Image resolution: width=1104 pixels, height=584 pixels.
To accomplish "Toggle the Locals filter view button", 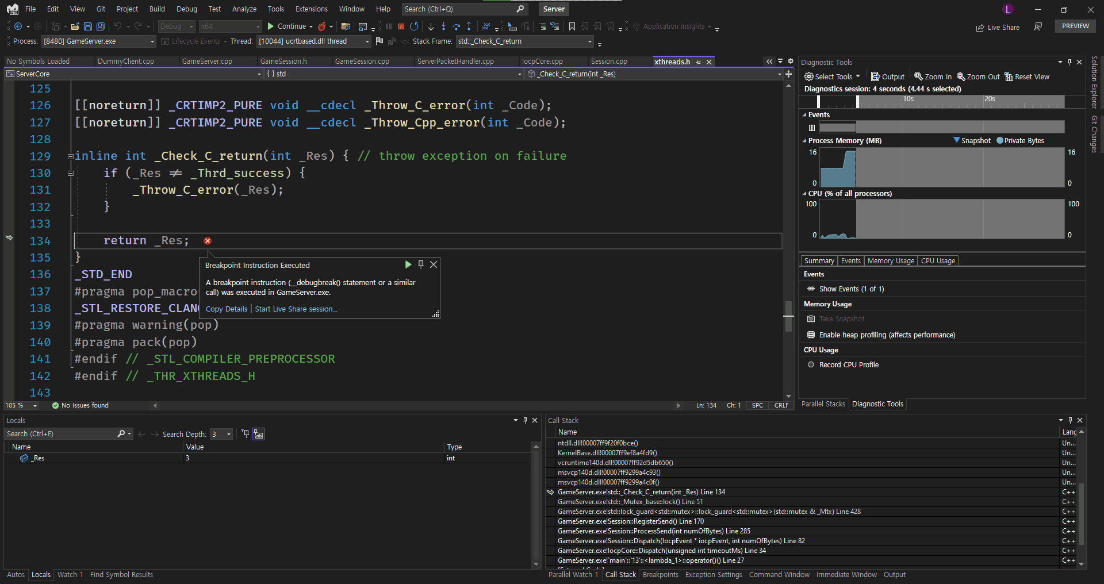I will pyautogui.click(x=258, y=434).
